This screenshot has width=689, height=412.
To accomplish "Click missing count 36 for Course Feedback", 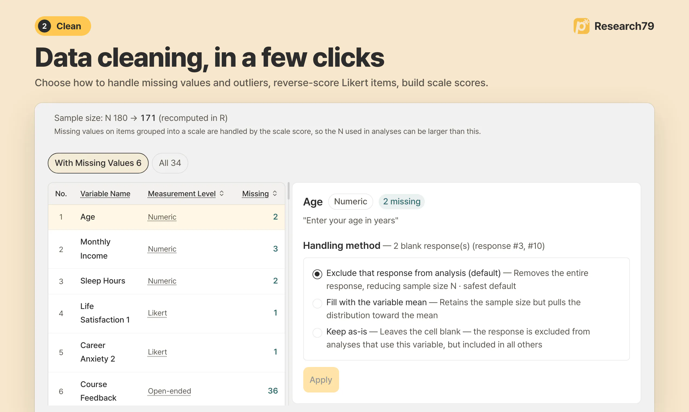I will [x=273, y=391].
